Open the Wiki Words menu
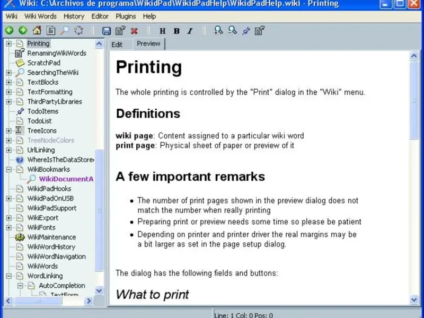This screenshot has width=424, height=318. (x=41, y=16)
